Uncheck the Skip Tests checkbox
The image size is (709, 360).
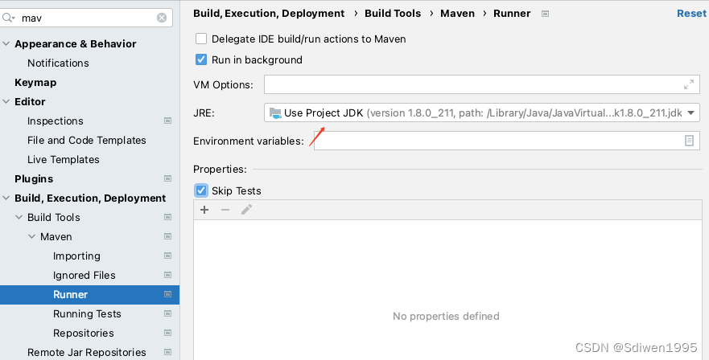pos(201,190)
